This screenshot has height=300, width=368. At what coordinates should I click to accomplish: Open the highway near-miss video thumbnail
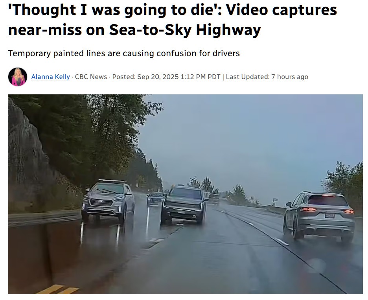(x=185, y=194)
